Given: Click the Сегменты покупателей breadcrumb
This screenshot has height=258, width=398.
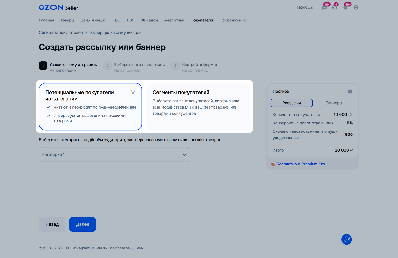Looking at the screenshot, I should pyautogui.click(x=61, y=32).
